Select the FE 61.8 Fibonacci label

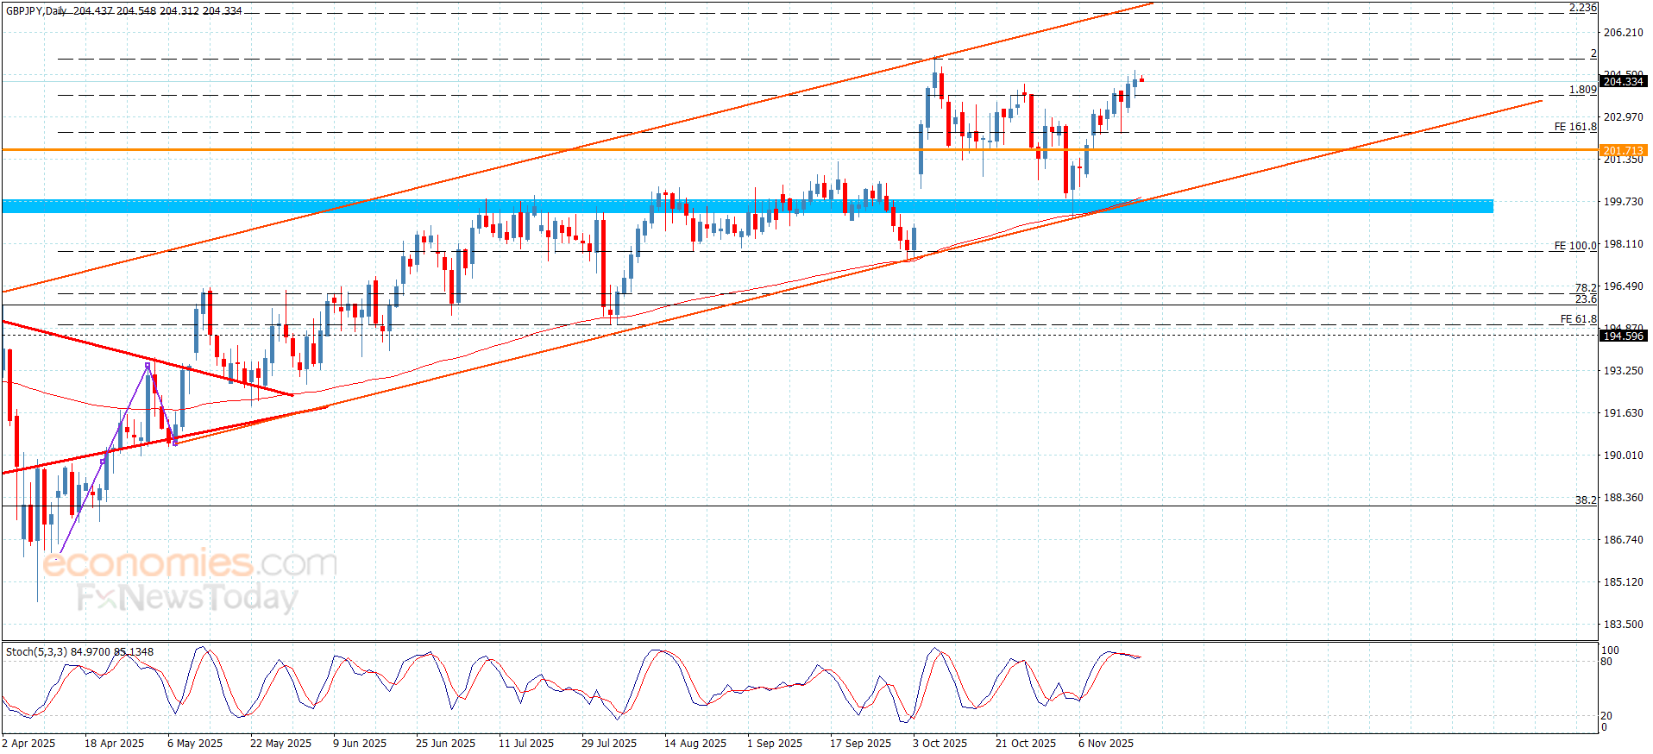[x=1578, y=319]
